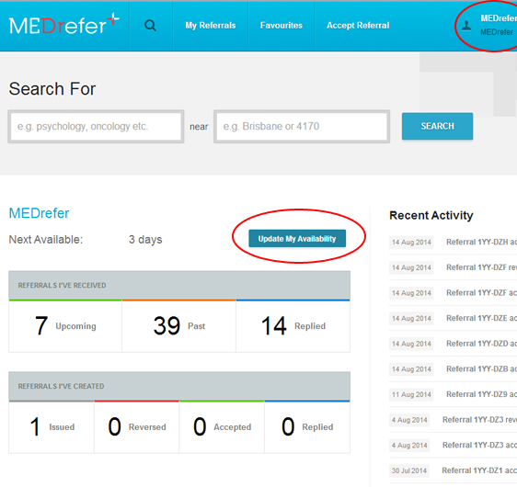Click Update My Availability button
Screen dimensions: 517x487
(x=297, y=238)
